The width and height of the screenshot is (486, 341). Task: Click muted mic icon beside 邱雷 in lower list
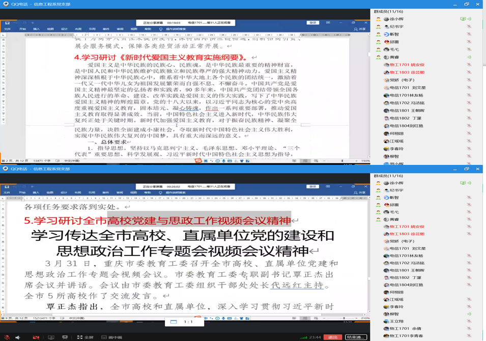click(x=469, y=205)
